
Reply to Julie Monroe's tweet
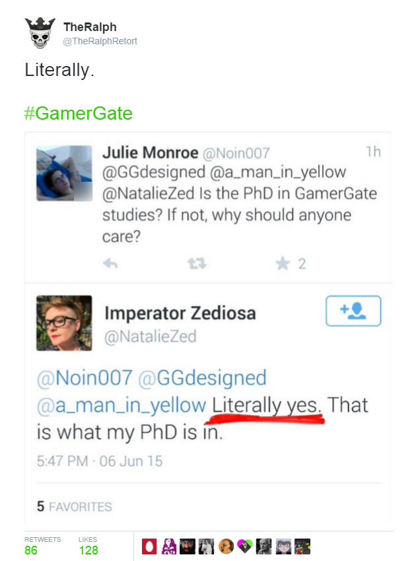(110, 264)
